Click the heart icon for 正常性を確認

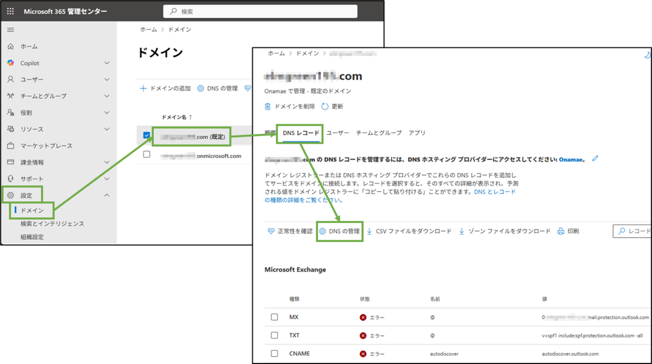click(x=271, y=231)
